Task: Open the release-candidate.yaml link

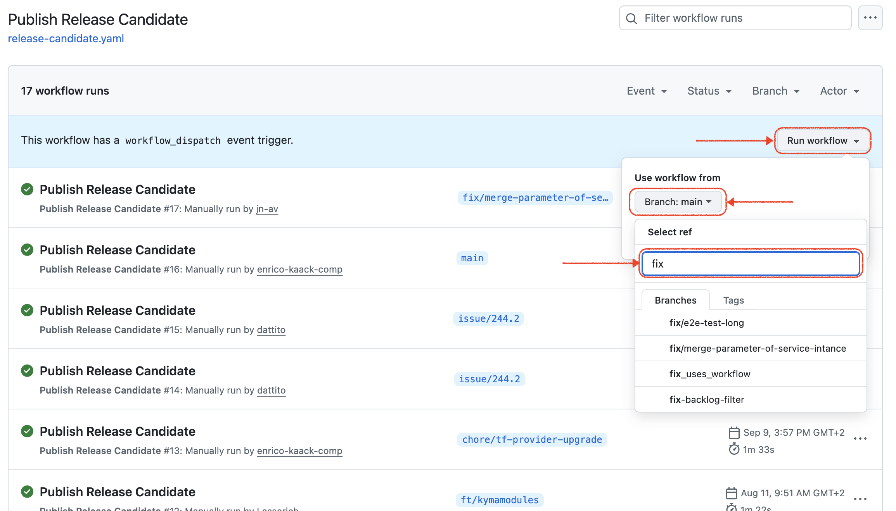Action: pos(66,38)
